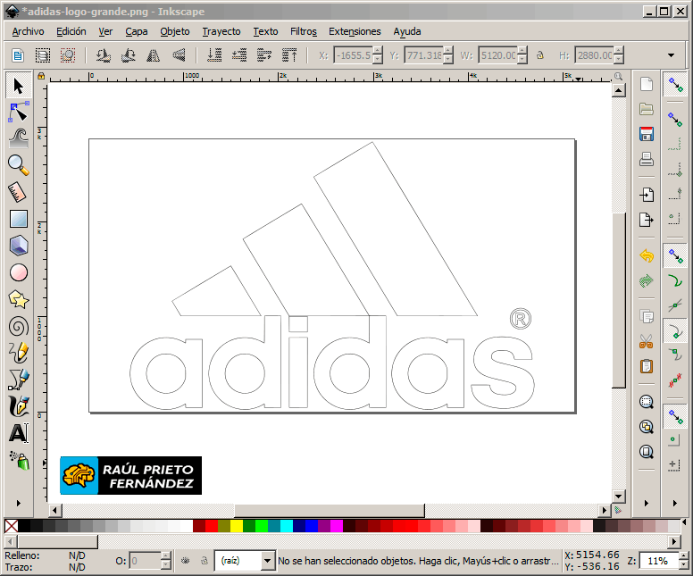
Task: Select the Node editing tool
Action: tap(18, 113)
